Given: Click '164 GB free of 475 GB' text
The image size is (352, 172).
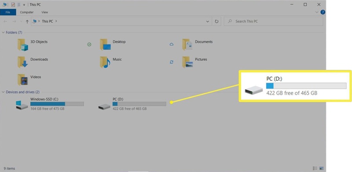Looking at the screenshot, I should coord(48,109).
